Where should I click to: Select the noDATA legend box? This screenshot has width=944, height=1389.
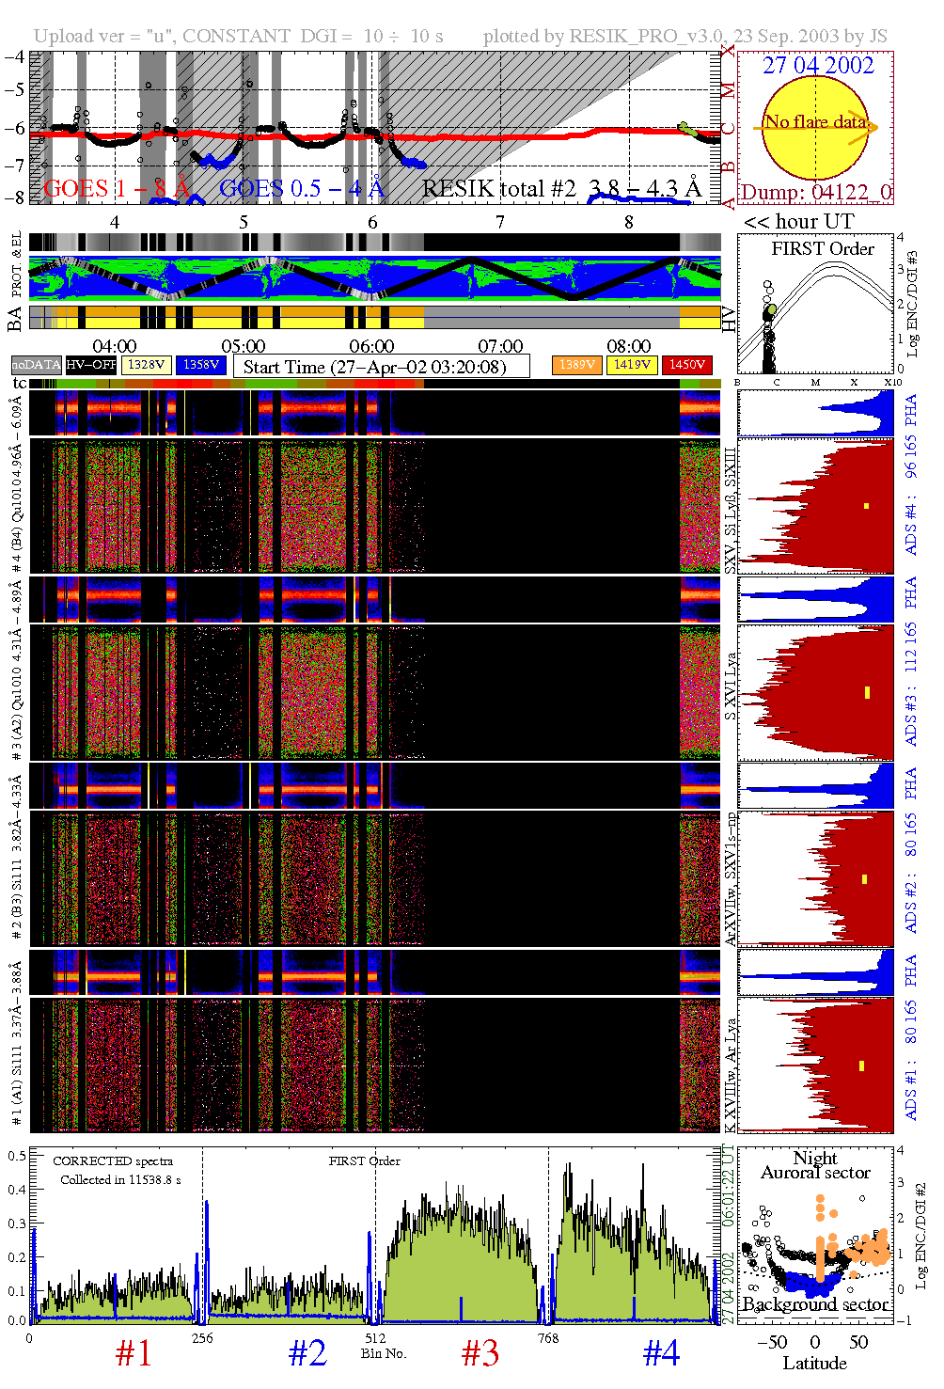(x=36, y=365)
